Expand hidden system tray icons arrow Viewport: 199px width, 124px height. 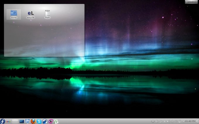click(x=183, y=121)
